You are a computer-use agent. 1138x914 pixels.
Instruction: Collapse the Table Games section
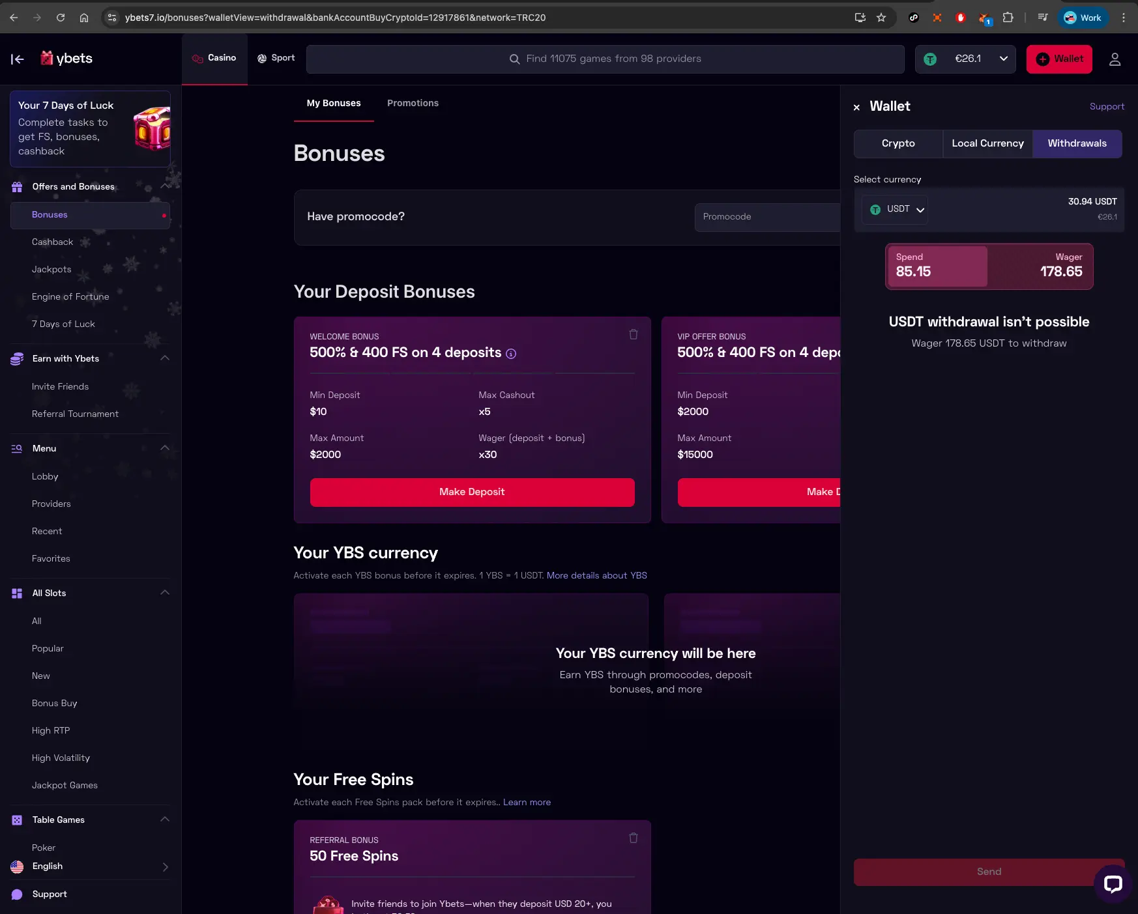(165, 820)
